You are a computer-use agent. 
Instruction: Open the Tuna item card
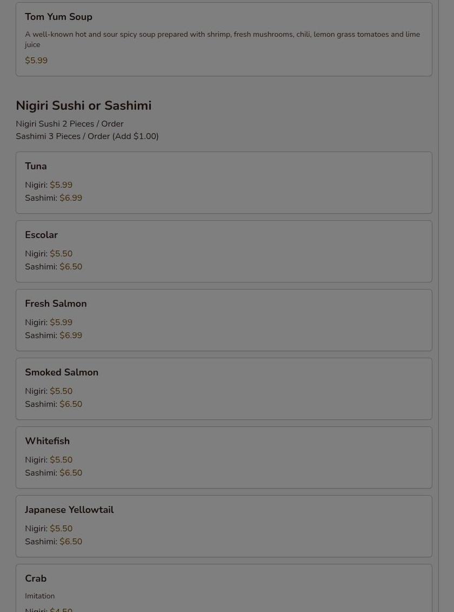coord(36,166)
